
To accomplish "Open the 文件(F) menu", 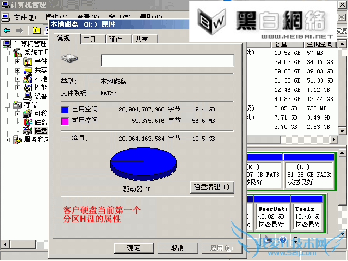I will point(24,17).
